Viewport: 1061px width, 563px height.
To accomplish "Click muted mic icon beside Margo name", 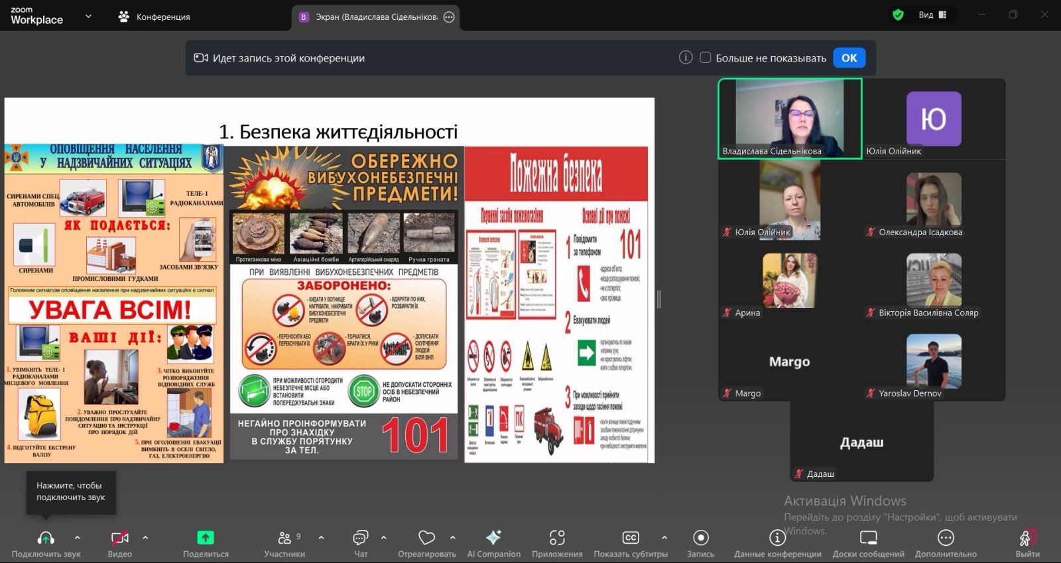I will [x=727, y=393].
